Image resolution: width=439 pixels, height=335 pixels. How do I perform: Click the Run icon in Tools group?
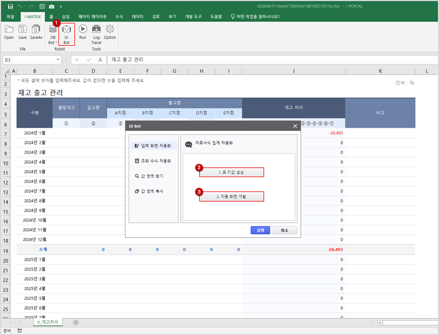[x=82, y=32]
